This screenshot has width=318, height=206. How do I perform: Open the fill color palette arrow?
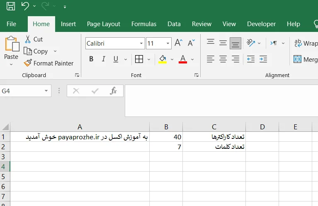172,59
